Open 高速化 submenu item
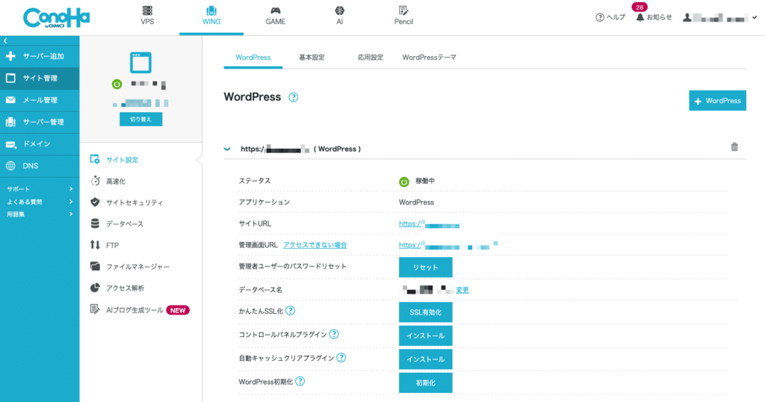 (108, 181)
